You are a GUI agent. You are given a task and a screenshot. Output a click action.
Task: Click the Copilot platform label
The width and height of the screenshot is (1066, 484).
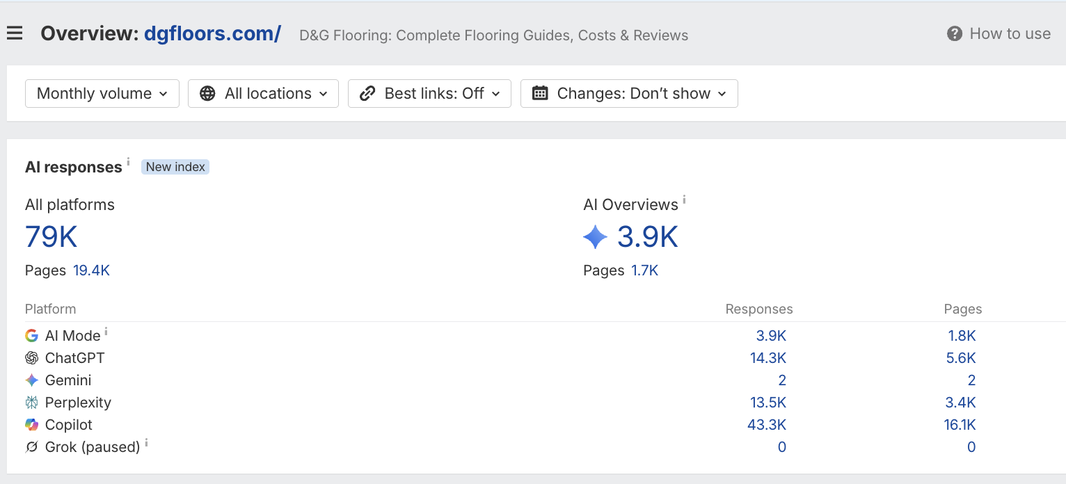[x=69, y=425]
